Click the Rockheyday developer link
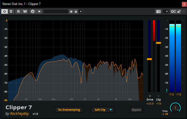Viewport: 187px width, 119px height. pyautogui.click(x=19, y=114)
